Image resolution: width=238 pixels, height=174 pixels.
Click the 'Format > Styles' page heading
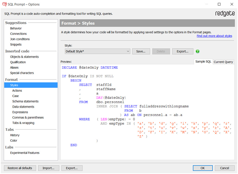pos(78,23)
